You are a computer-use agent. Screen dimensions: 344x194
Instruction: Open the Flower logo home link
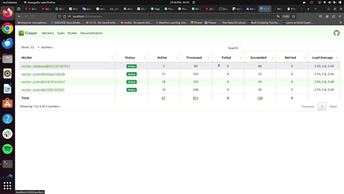point(28,33)
